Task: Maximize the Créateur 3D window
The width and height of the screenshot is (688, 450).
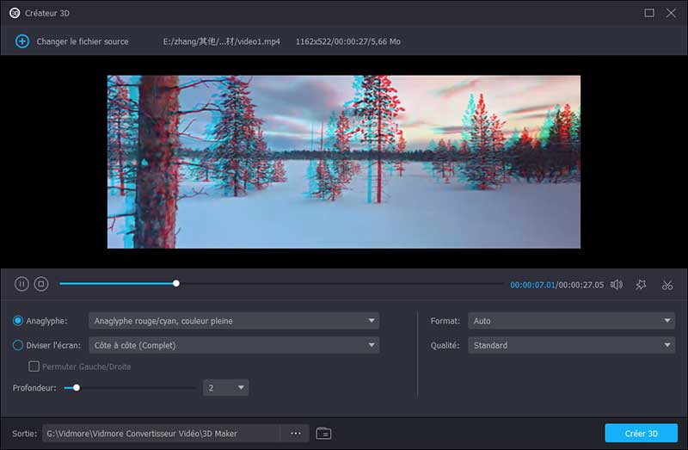Action: (649, 13)
